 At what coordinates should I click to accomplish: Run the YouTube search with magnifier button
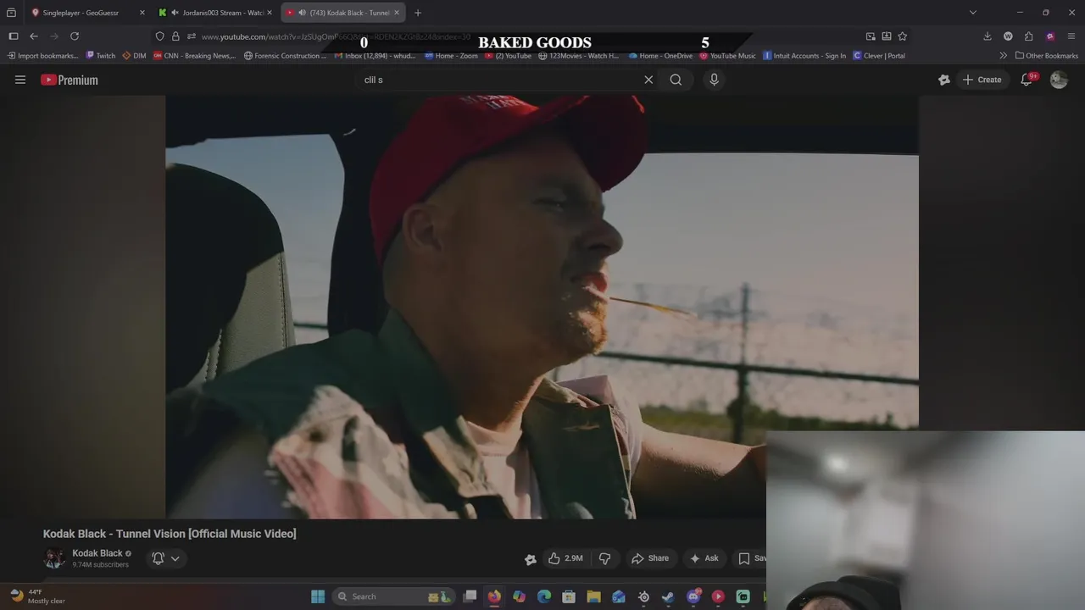coord(676,80)
